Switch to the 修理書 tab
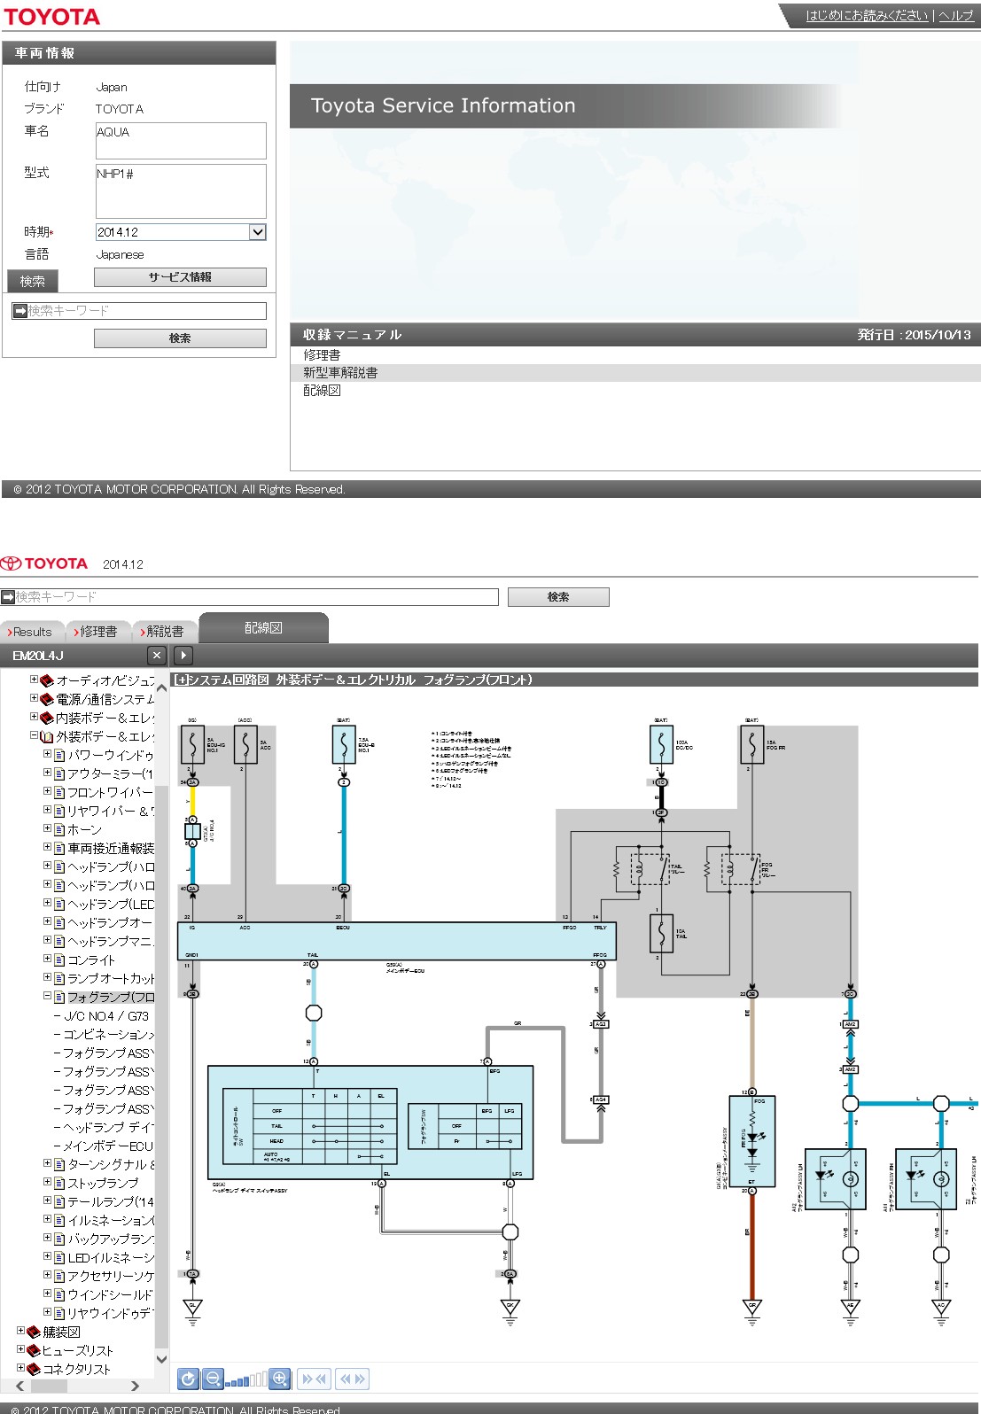The width and height of the screenshot is (981, 1414). tap(97, 632)
